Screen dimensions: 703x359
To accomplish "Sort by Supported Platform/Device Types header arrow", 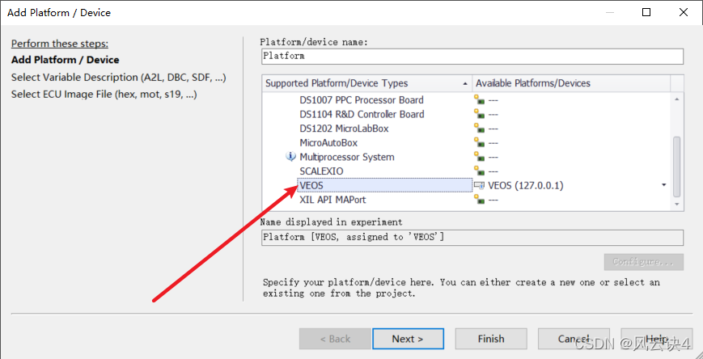I will tap(464, 84).
